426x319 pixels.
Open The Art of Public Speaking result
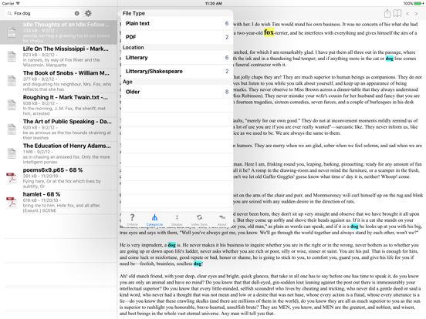(59, 129)
